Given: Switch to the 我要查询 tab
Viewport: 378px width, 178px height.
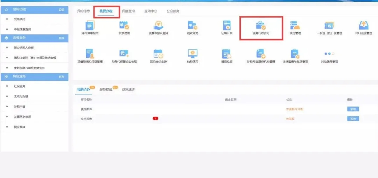Looking at the screenshot, I should [128, 11].
